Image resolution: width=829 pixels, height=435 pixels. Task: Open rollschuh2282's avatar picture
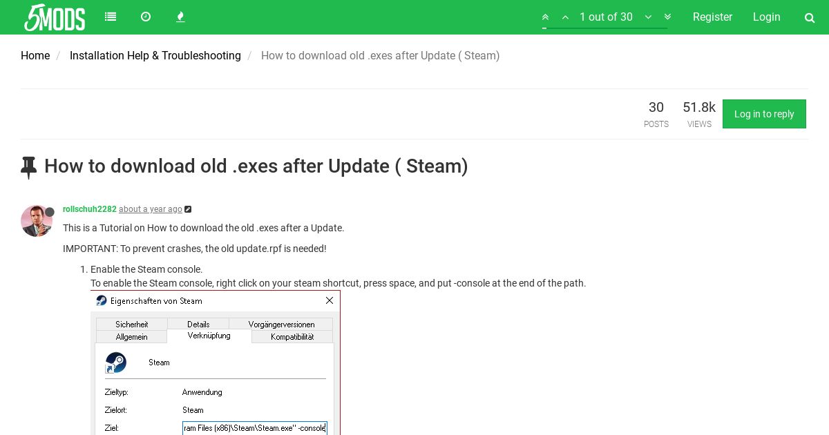coord(37,221)
